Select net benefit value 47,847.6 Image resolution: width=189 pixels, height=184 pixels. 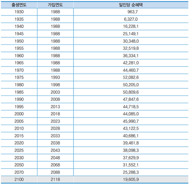pos(131,99)
